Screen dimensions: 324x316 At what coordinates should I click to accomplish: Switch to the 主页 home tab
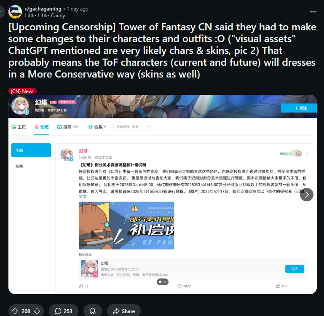pos(19,127)
